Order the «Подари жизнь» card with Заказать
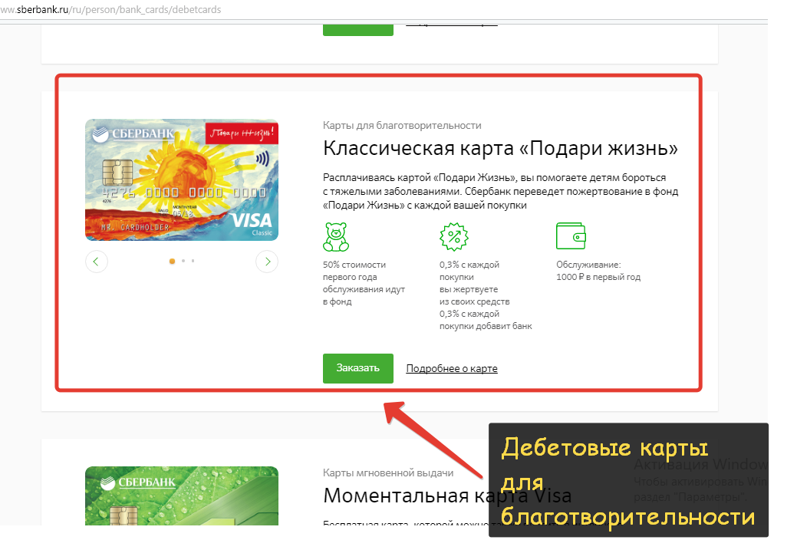 [357, 368]
